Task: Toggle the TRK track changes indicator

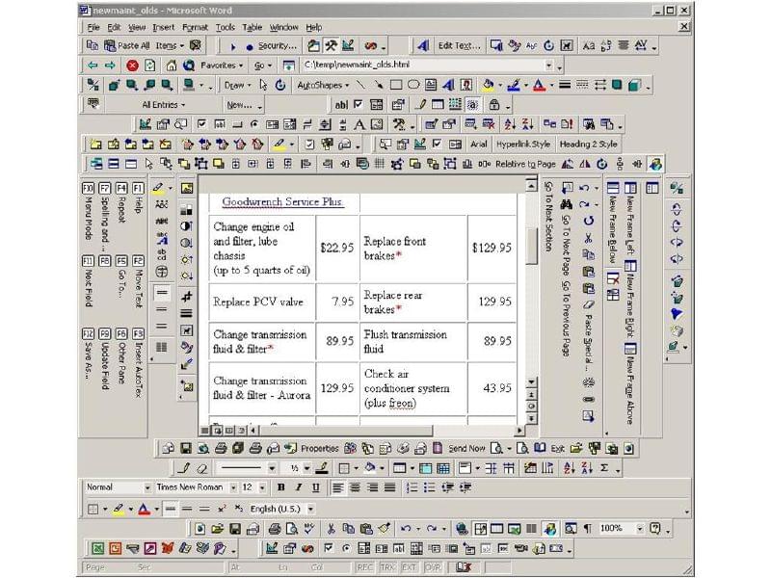Action: click(387, 567)
